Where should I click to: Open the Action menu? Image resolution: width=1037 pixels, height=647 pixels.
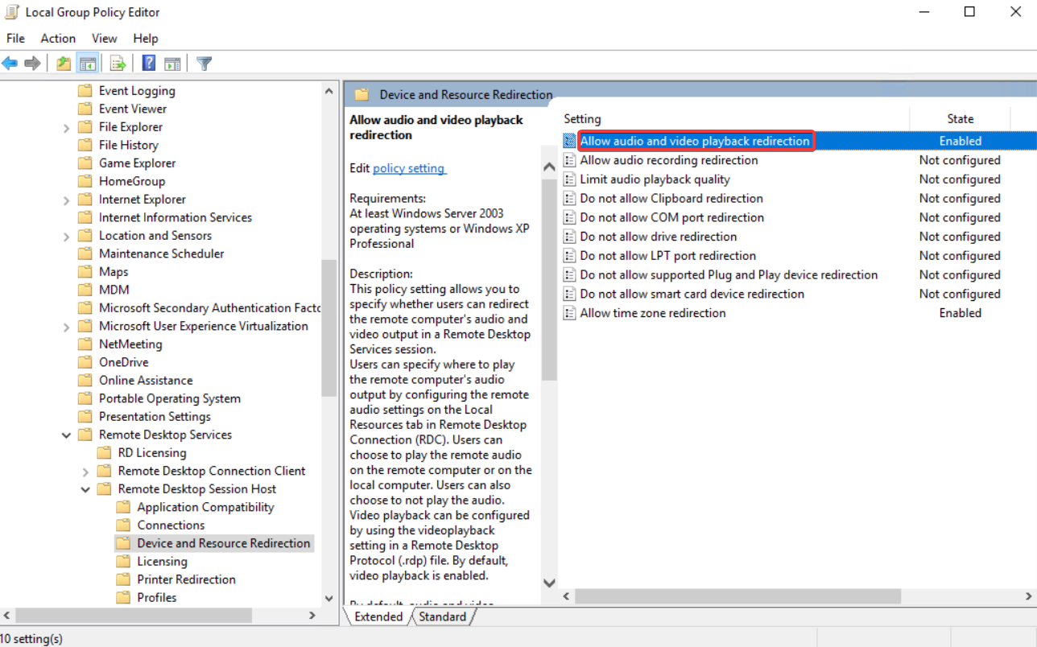(x=57, y=38)
